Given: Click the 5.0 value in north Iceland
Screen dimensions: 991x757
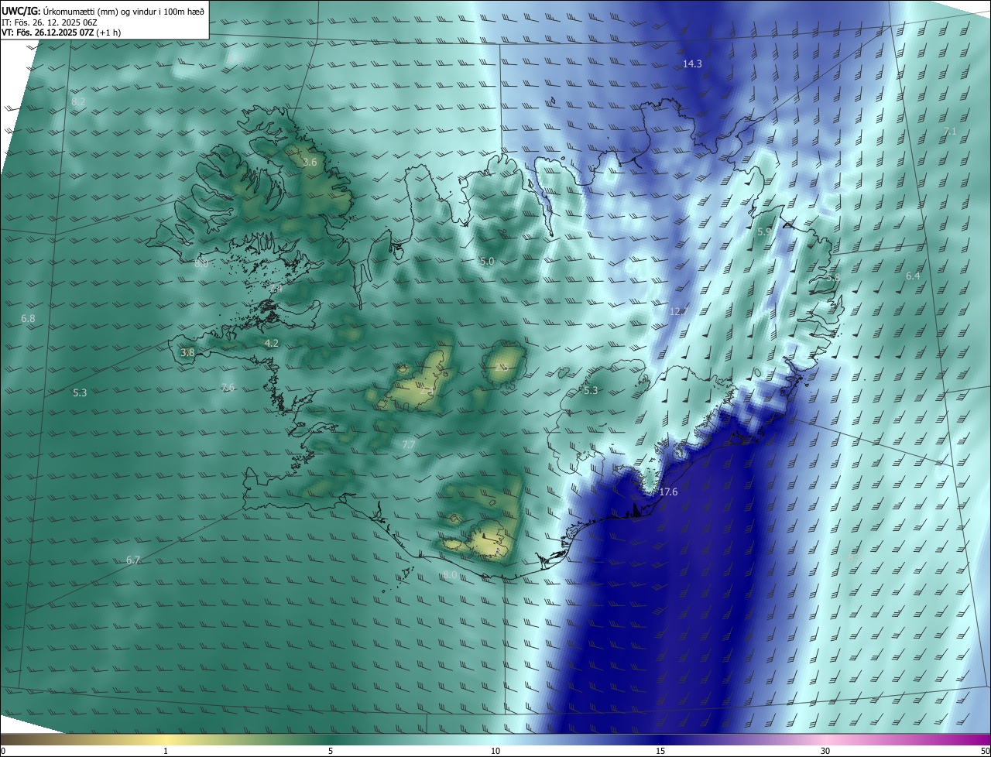Looking at the screenshot, I should point(487,262).
